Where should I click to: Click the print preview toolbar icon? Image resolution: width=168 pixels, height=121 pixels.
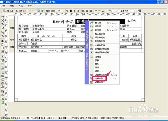[4, 11]
